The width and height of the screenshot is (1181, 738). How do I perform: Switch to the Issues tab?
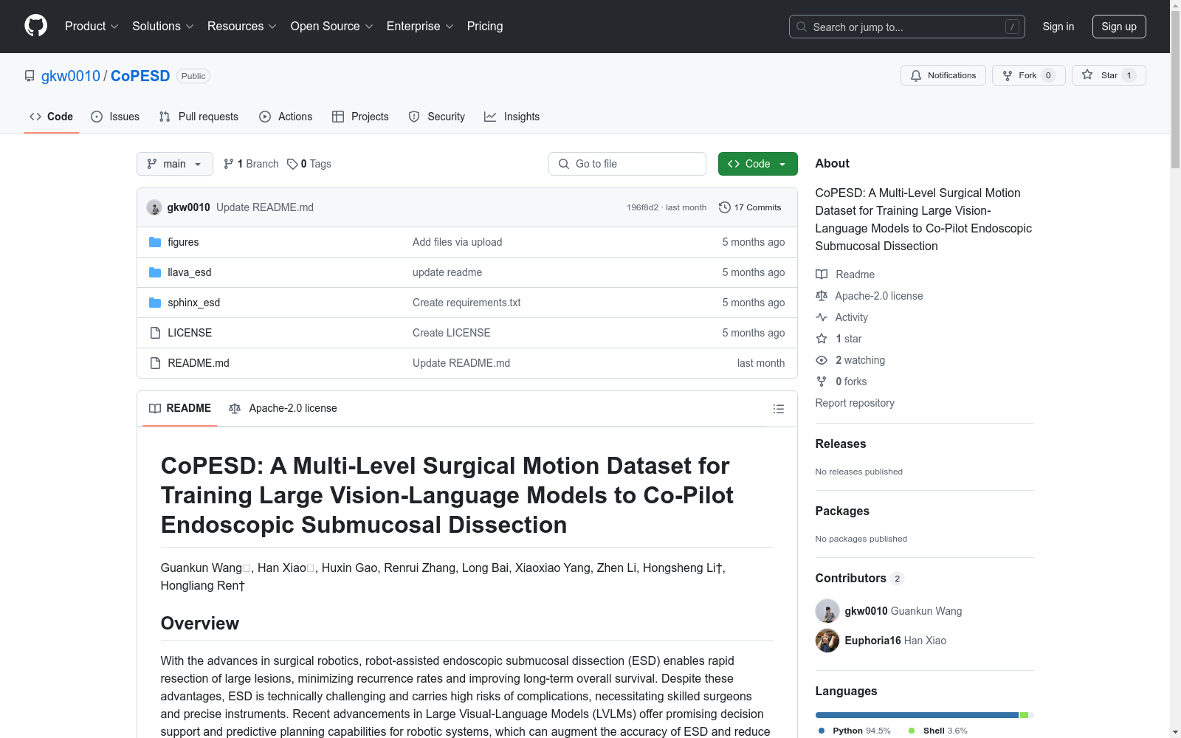(x=115, y=117)
